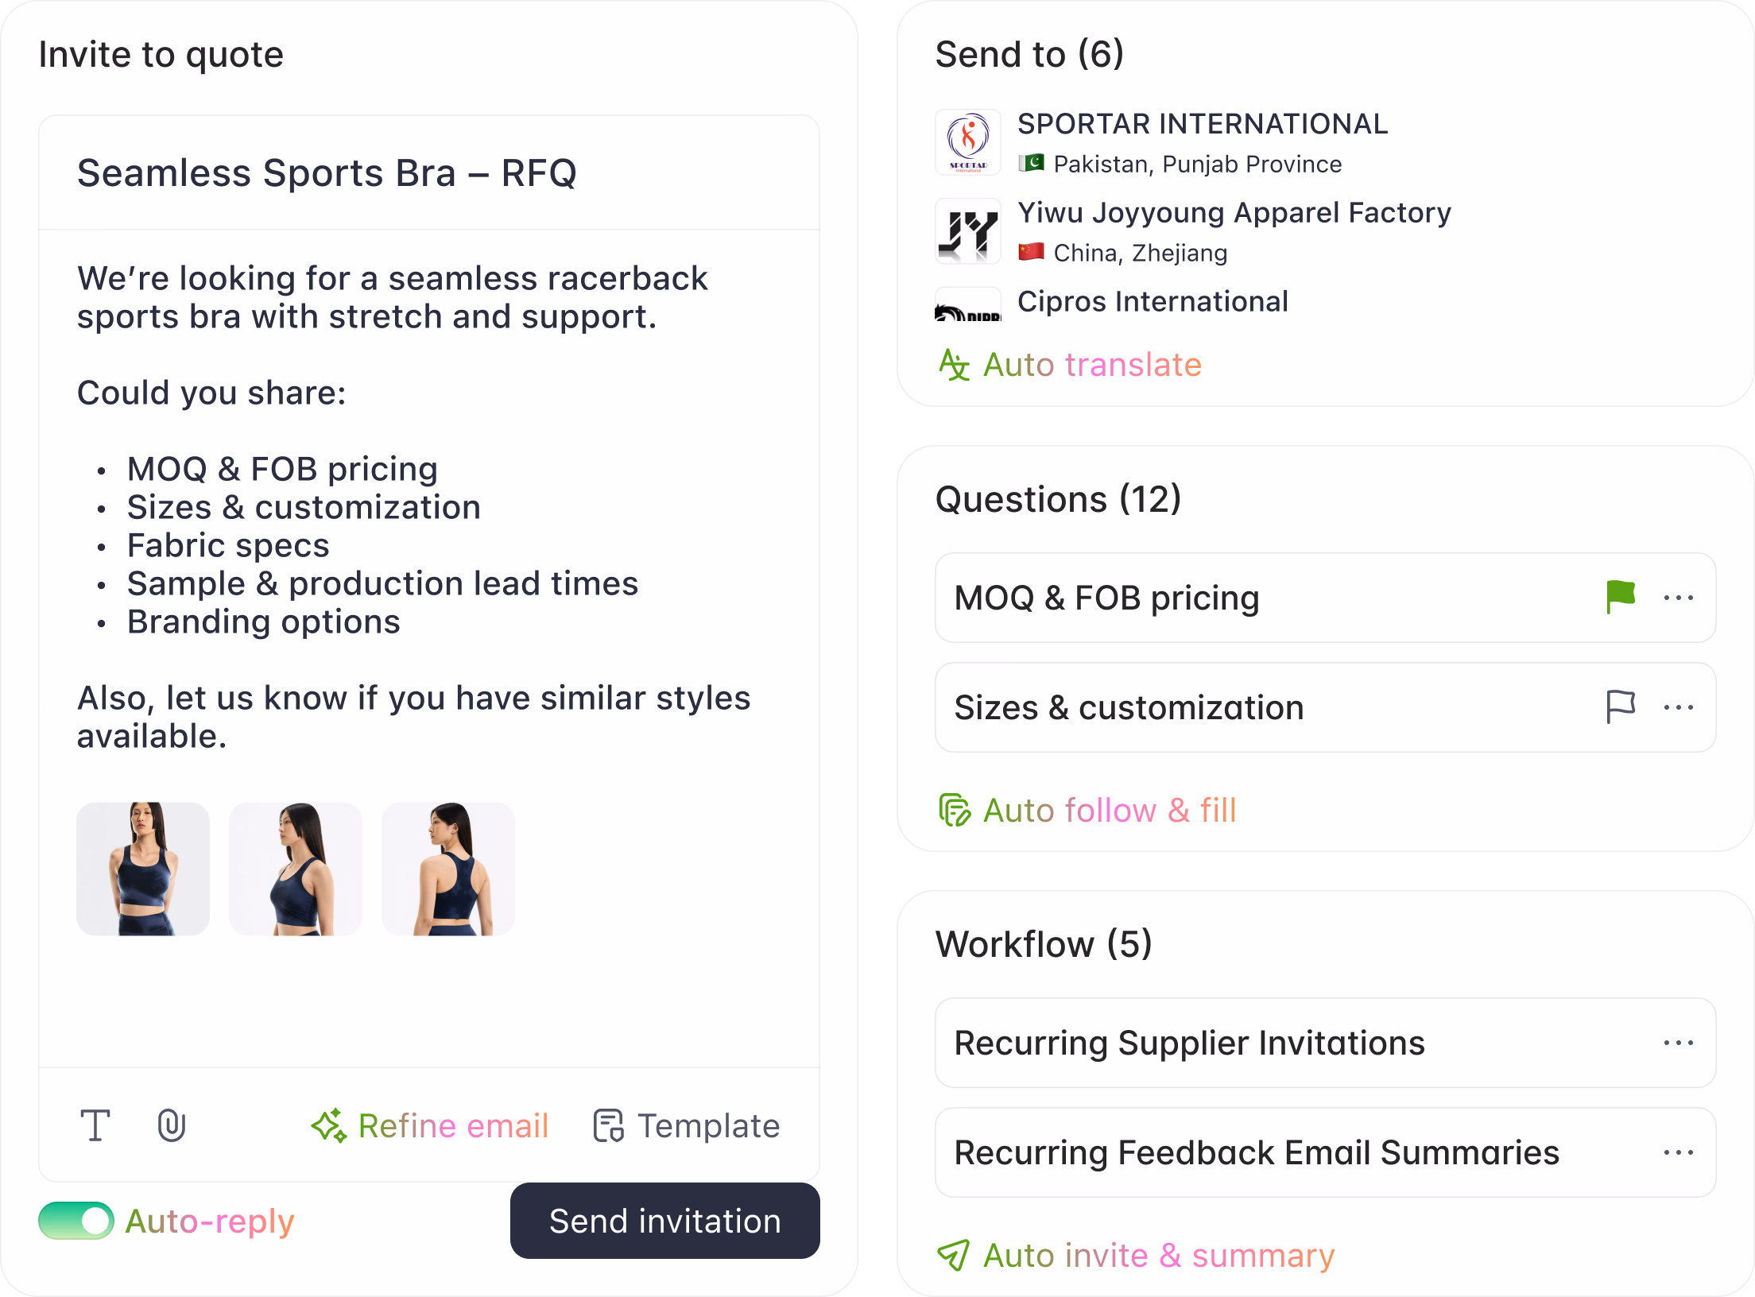Turn off the Auto-reply switch

click(x=76, y=1221)
